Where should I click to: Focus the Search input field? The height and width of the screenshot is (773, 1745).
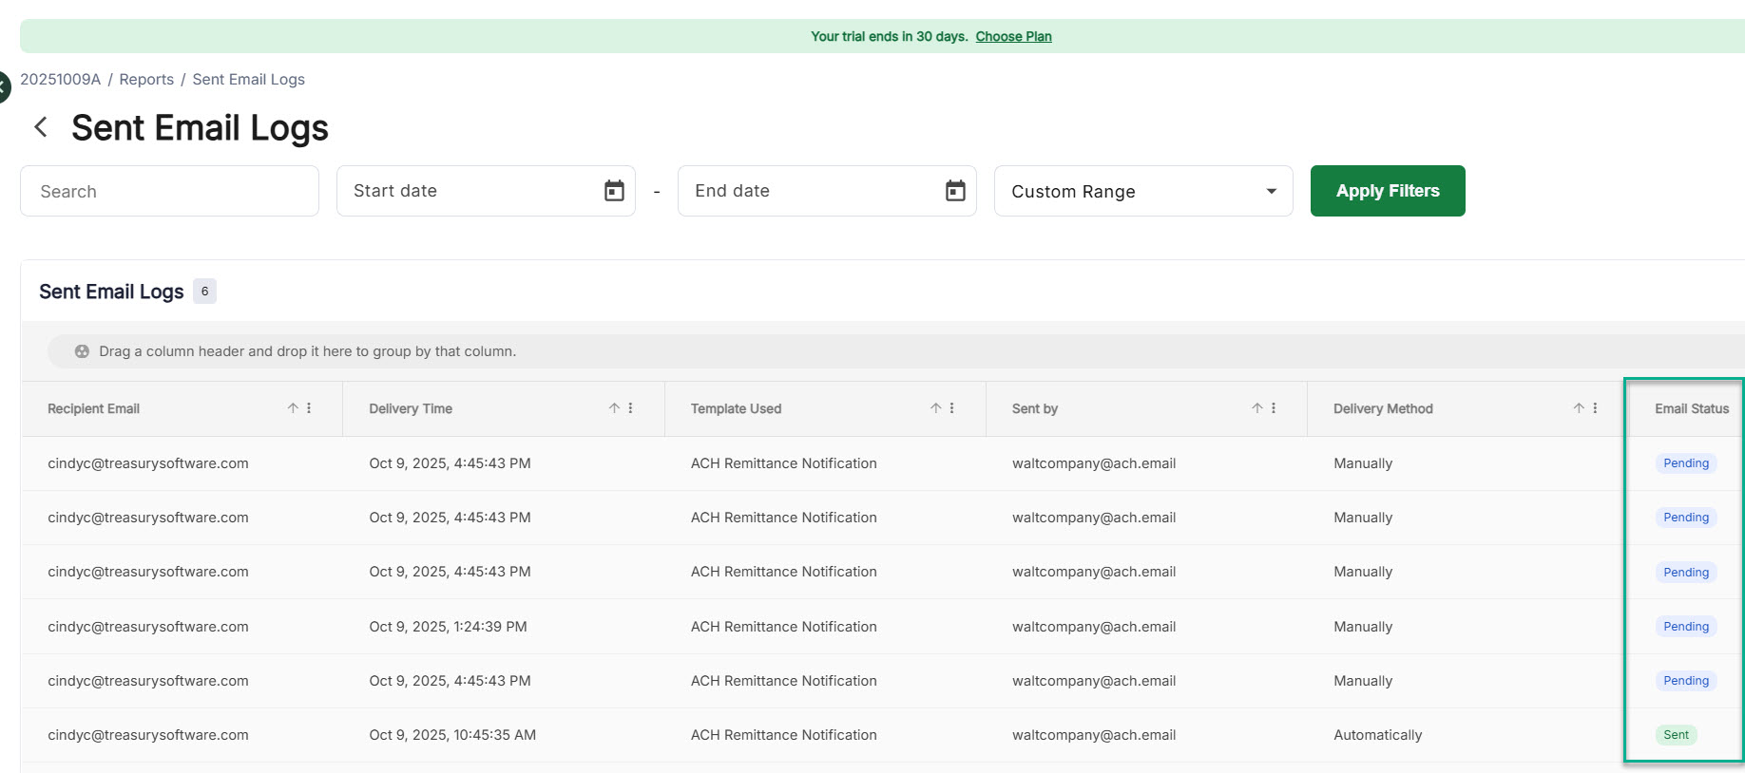coord(169,192)
